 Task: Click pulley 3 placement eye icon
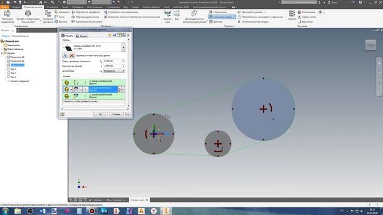click(76, 96)
